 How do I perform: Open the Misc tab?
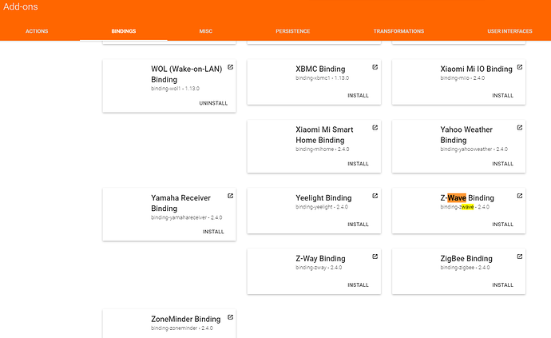pos(205,31)
